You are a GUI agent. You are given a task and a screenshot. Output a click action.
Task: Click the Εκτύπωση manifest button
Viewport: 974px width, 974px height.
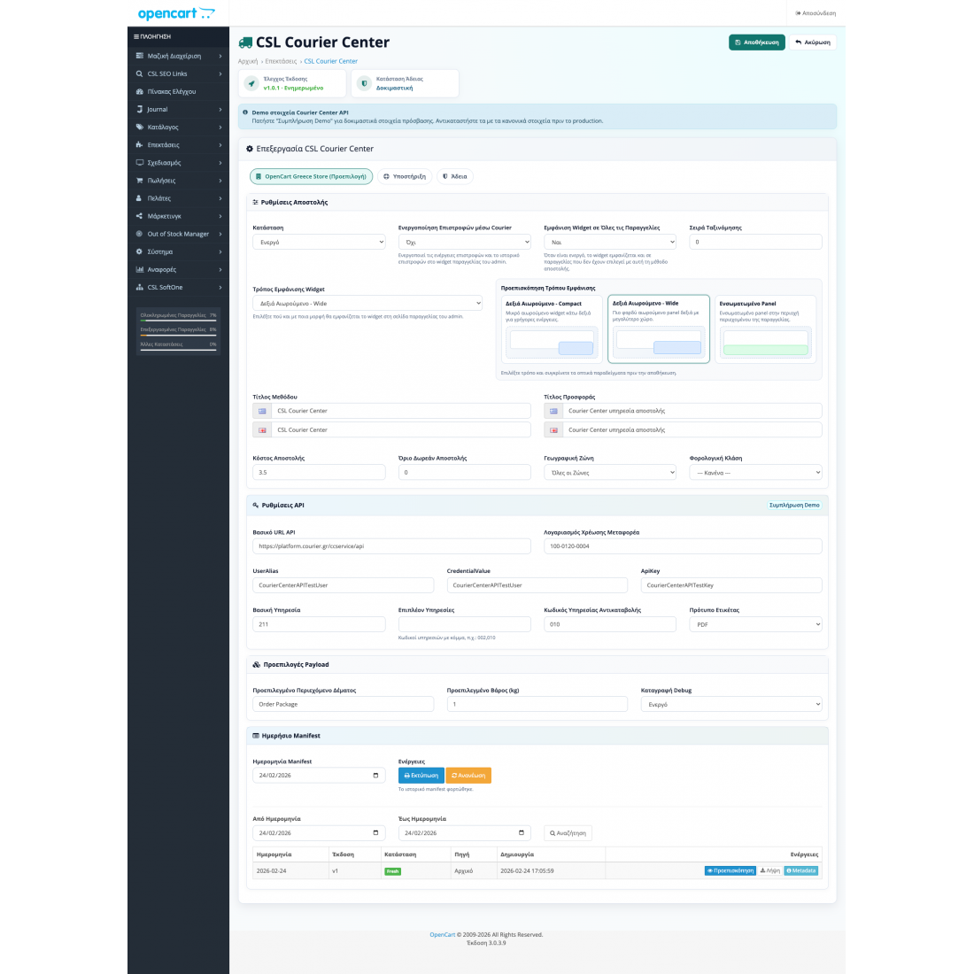(421, 776)
